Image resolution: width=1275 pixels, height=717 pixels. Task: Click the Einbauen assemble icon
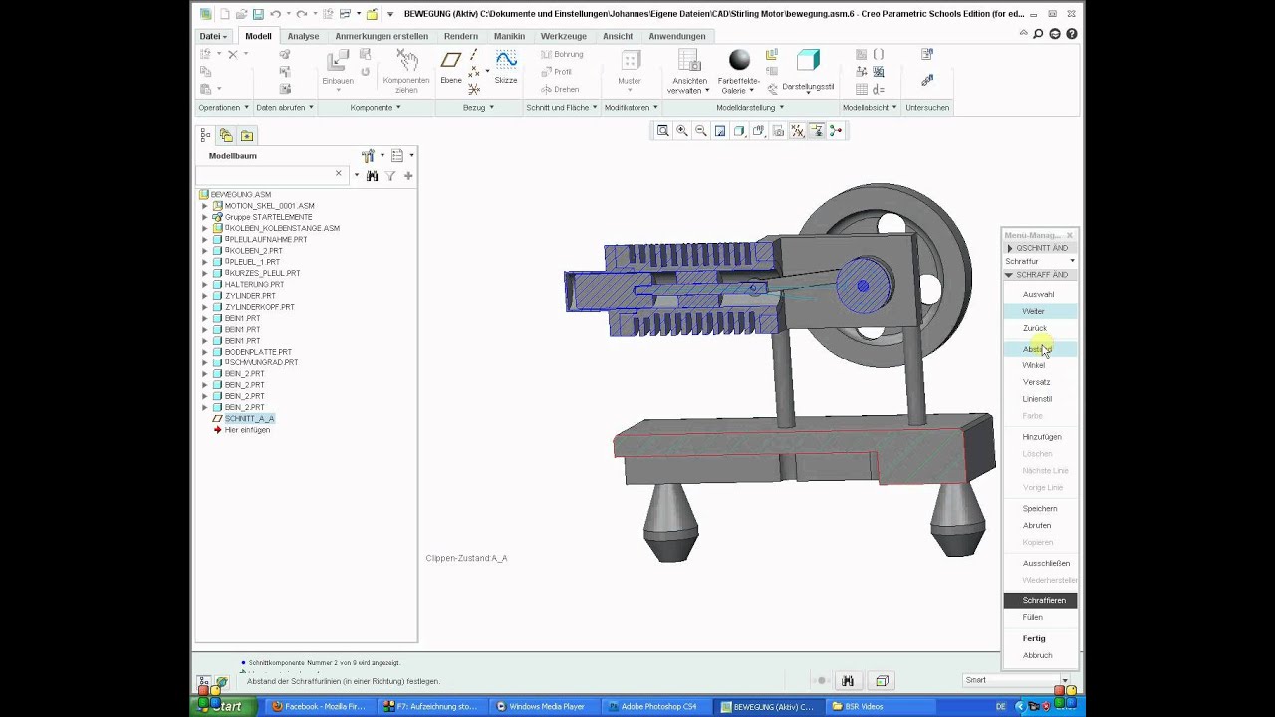[x=337, y=62]
